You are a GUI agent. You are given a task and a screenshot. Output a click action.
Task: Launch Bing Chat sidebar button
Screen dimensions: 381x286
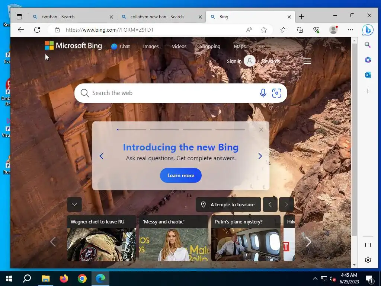[368, 30]
